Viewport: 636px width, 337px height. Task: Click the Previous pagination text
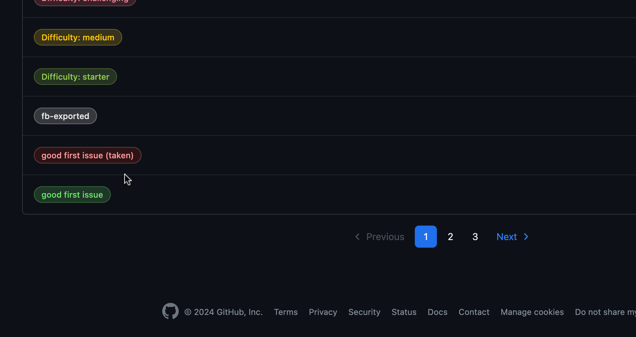pyautogui.click(x=385, y=237)
